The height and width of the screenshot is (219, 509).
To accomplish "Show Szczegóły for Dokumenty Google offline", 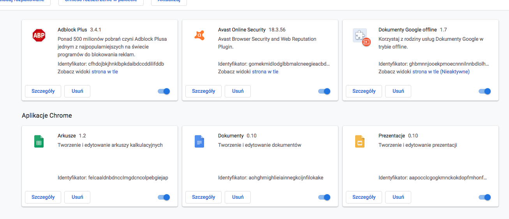I will pos(364,91).
